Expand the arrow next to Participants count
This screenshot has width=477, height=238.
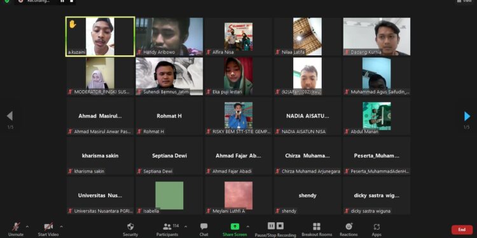click(x=186, y=227)
